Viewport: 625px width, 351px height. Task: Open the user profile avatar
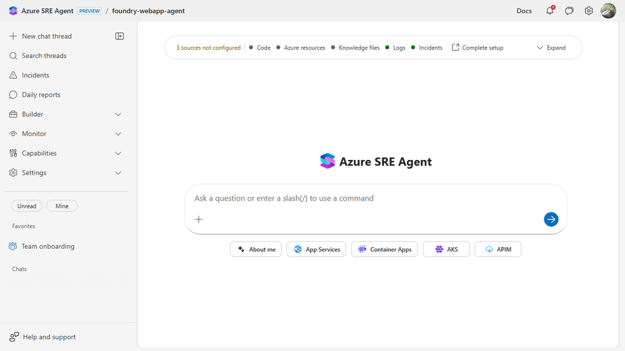tap(608, 11)
